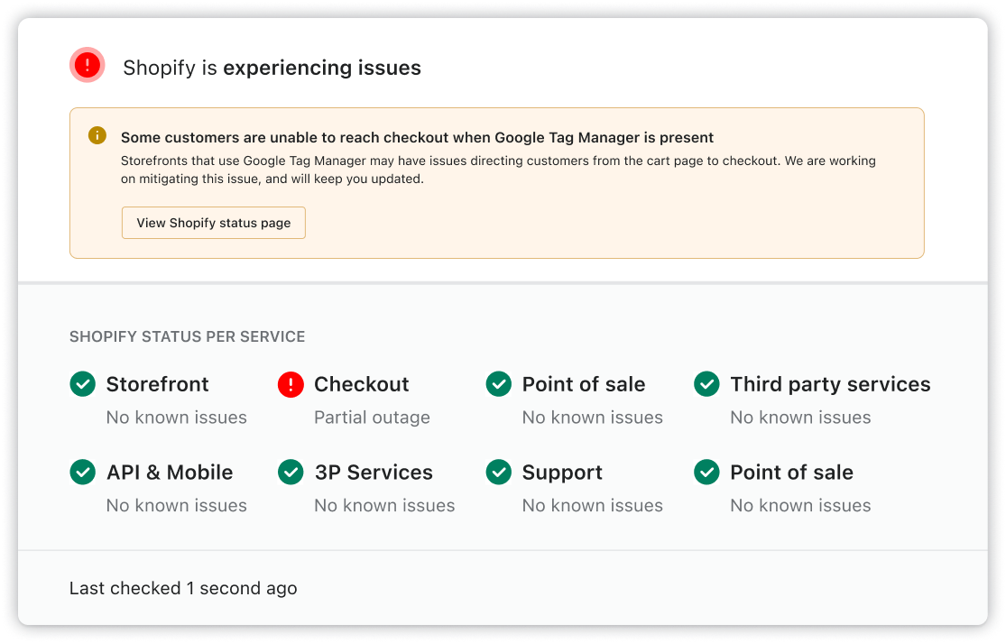Click the green check icon next to Storefront
Screen dimensions: 1006x643
pos(82,384)
